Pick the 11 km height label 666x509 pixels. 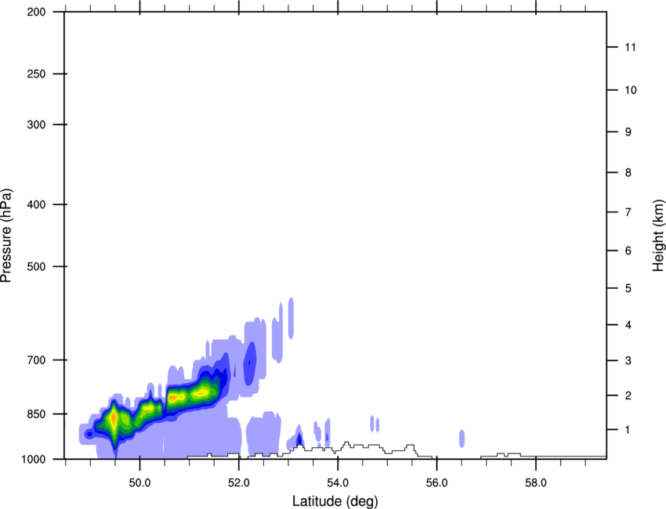tap(630, 47)
